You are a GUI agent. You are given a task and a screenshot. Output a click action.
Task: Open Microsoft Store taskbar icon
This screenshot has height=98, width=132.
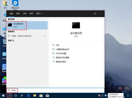(x=41, y=96)
